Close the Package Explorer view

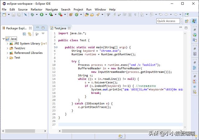30,28
